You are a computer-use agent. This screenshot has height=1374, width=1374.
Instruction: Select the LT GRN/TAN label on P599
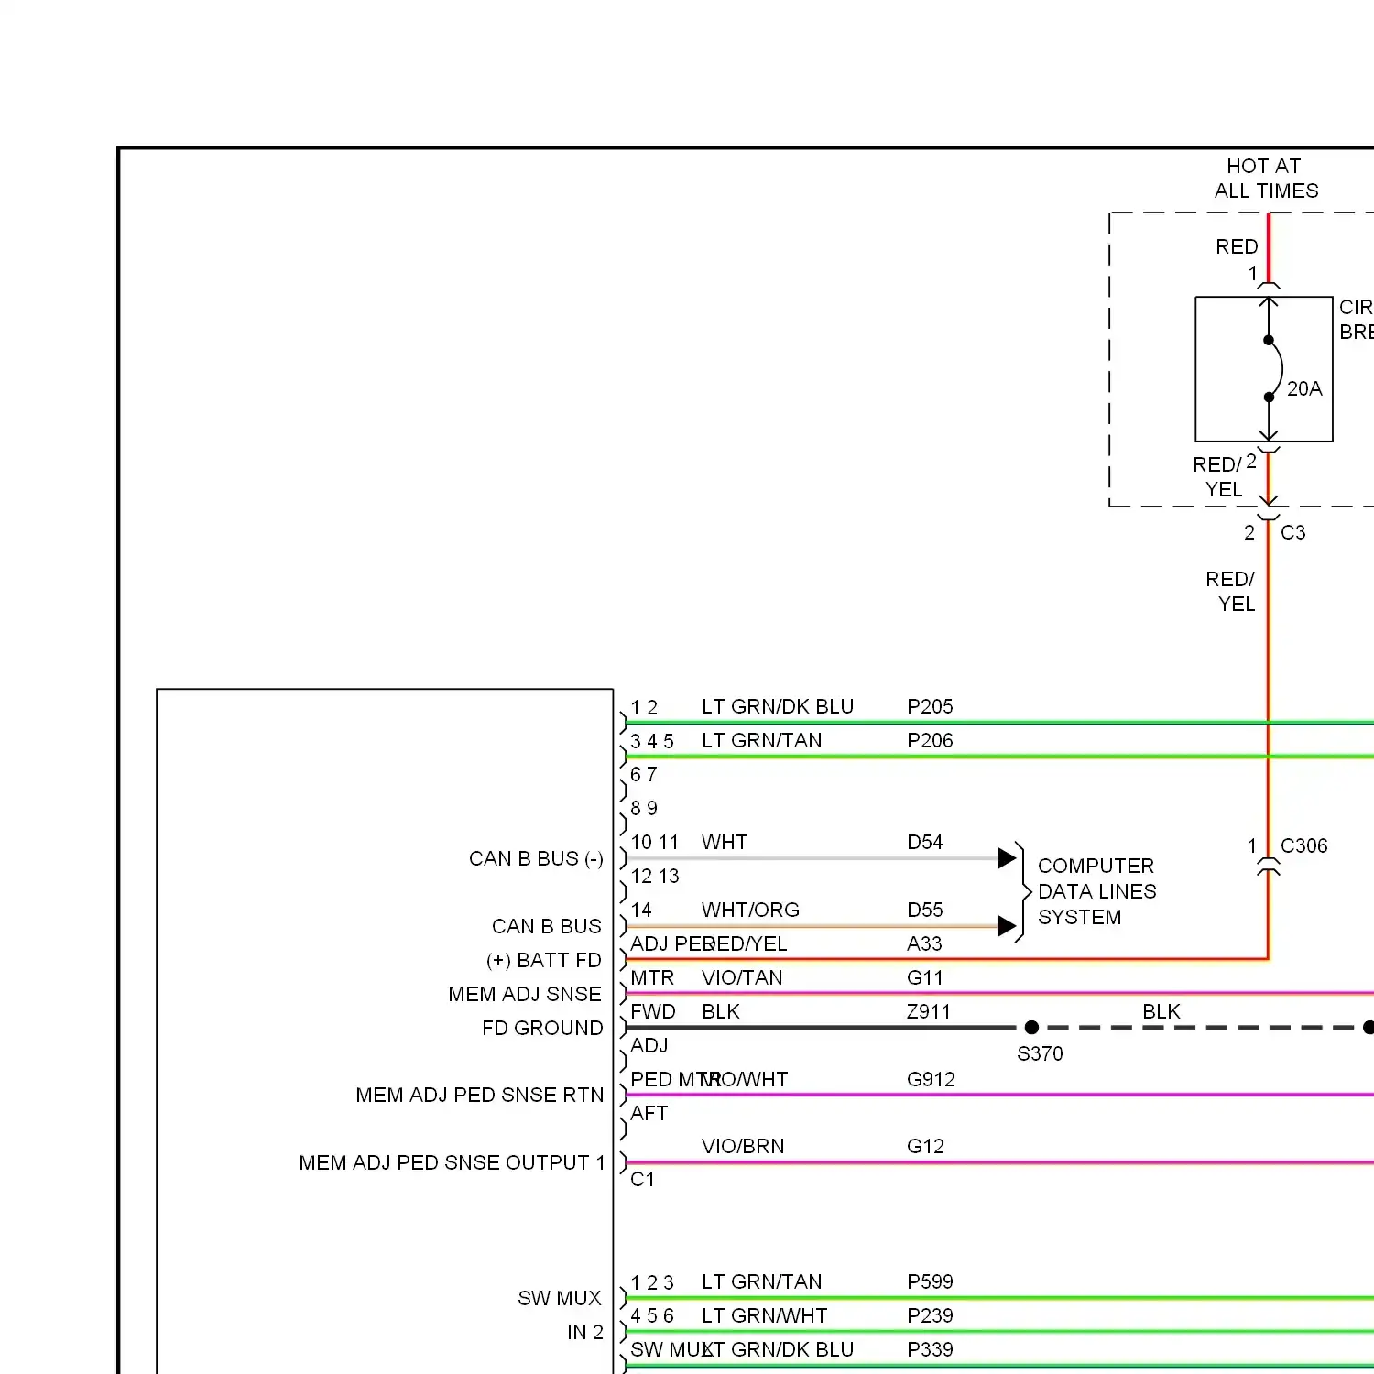tap(762, 1281)
